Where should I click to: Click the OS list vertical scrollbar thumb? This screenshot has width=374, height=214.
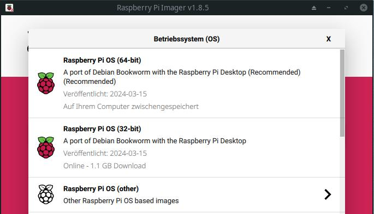(x=342, y=93)
